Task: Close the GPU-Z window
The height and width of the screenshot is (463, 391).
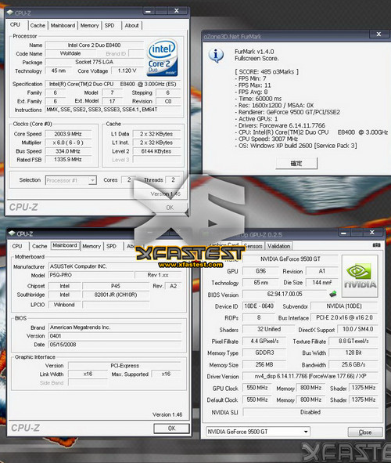Action: pyautogui.click(x=372, y=233)
